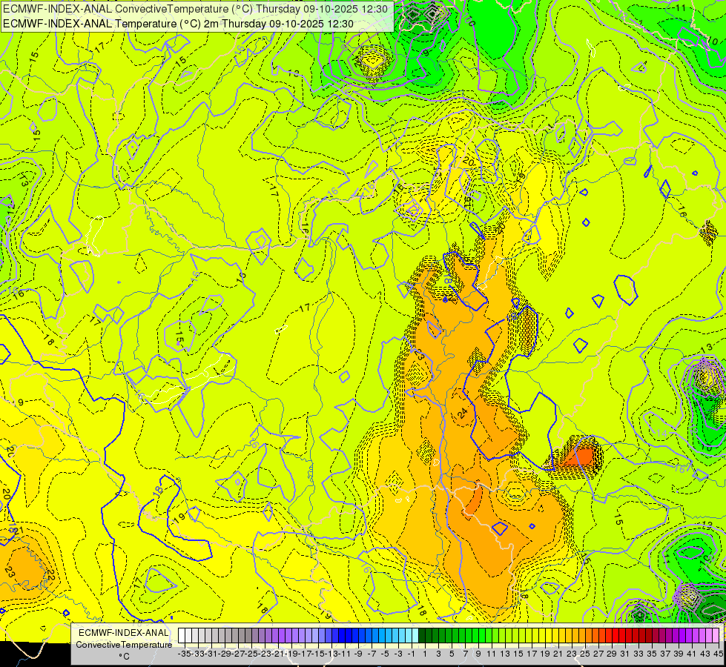
Task: Select the lightest cyan swatch before green
Action: 415,636
